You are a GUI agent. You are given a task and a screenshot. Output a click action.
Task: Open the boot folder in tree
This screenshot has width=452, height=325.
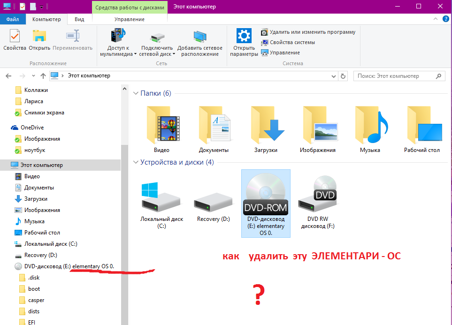[x=34, y=289]
